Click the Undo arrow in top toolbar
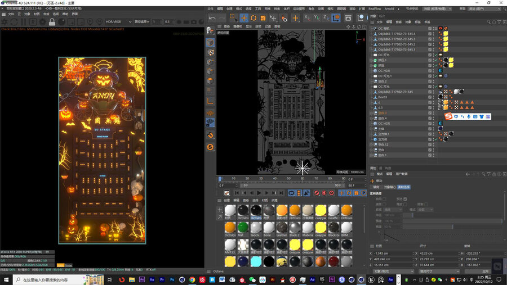The width and height of the screenshot is (507, 285). 212,18
